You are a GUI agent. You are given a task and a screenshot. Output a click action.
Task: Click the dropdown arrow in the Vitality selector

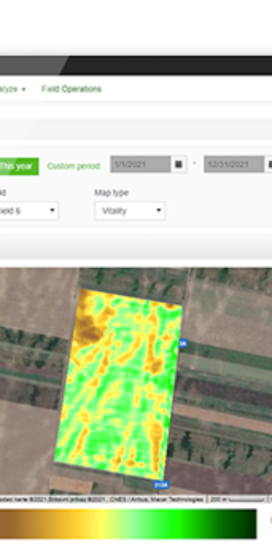[159, 210]
